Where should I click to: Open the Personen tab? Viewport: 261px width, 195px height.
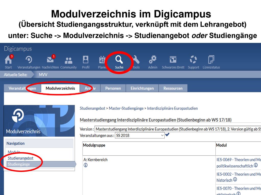tap(113, 88)
